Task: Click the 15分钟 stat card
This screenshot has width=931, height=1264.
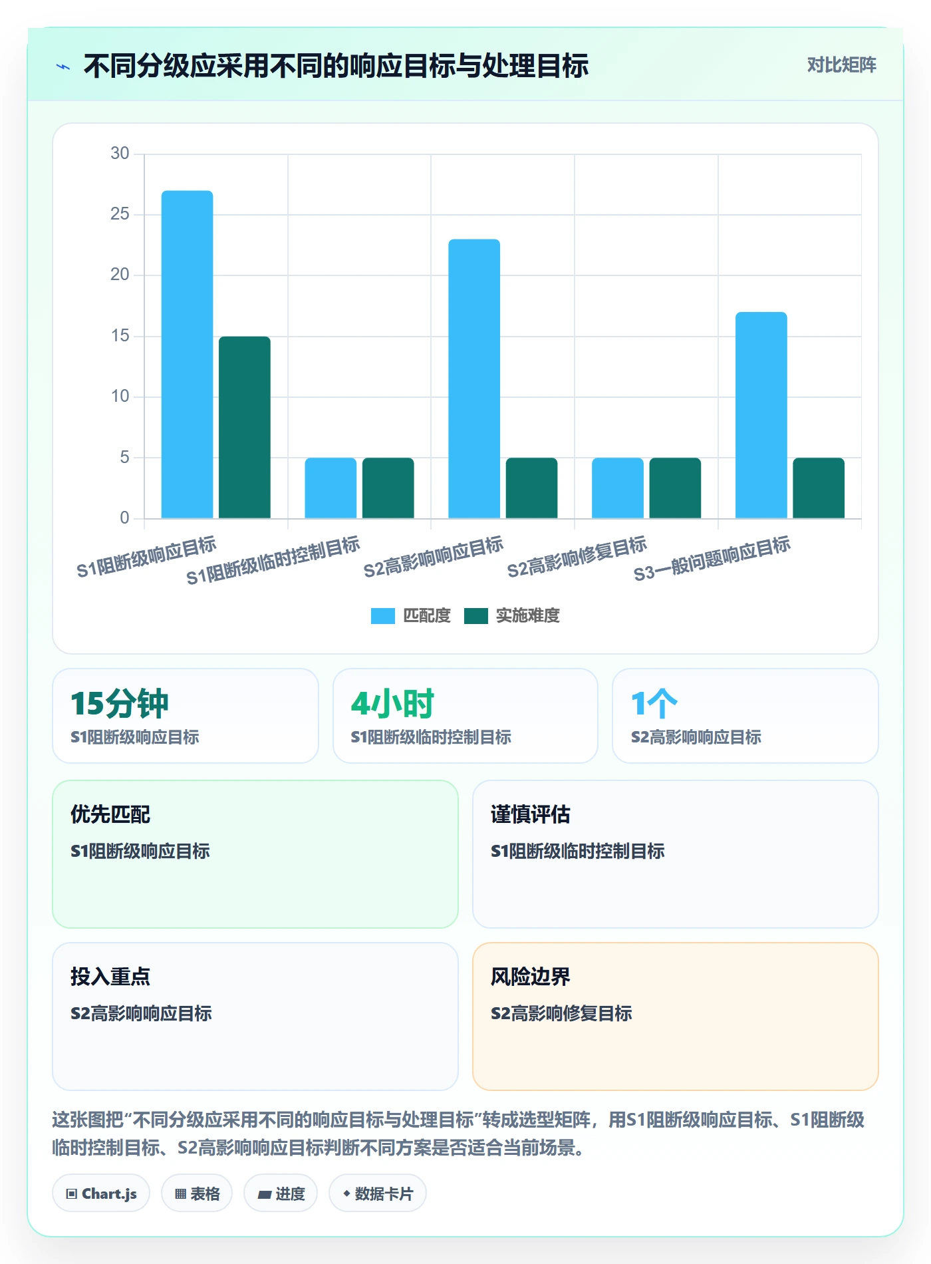Action: 186,716
